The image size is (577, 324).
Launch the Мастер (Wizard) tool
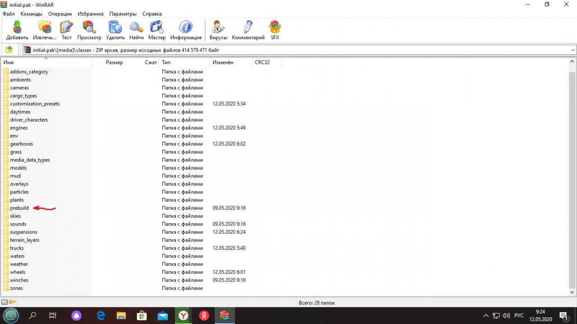157,30
